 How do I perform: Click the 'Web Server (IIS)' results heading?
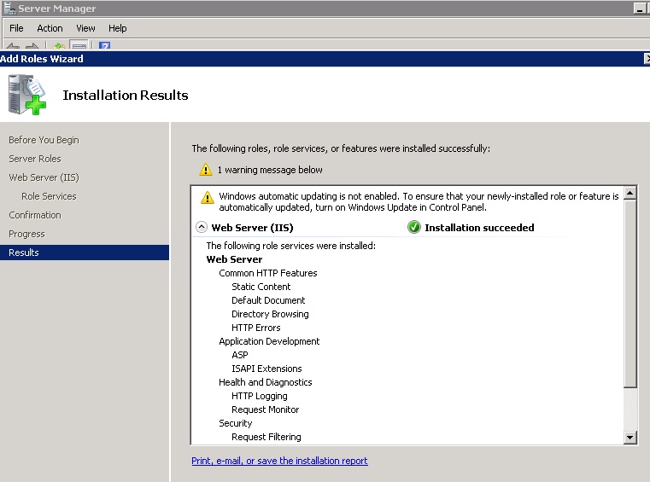[253, 227]
